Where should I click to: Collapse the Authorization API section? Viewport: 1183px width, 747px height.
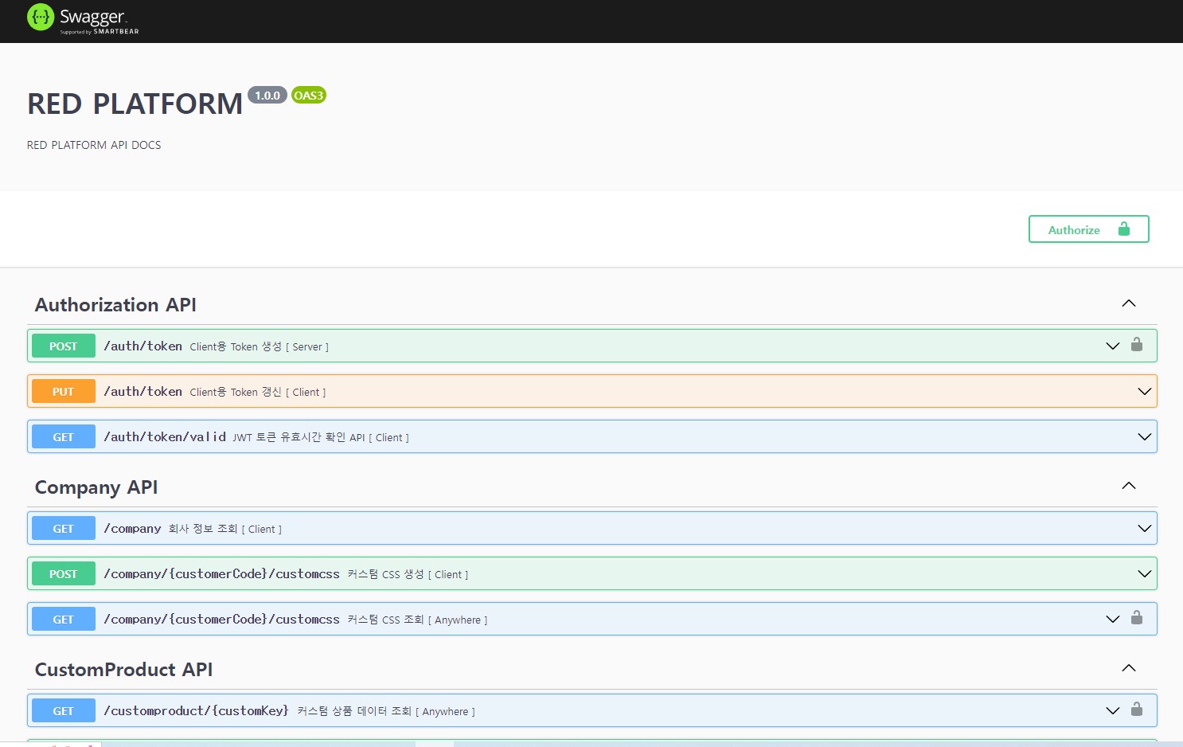coord(1129,304)
